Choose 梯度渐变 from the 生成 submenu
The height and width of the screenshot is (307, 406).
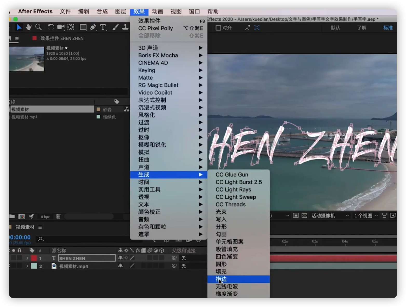pos(239,294)
